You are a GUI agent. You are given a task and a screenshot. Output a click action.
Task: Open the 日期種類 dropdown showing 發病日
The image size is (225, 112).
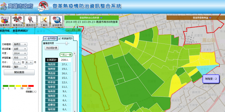[20, 44]
